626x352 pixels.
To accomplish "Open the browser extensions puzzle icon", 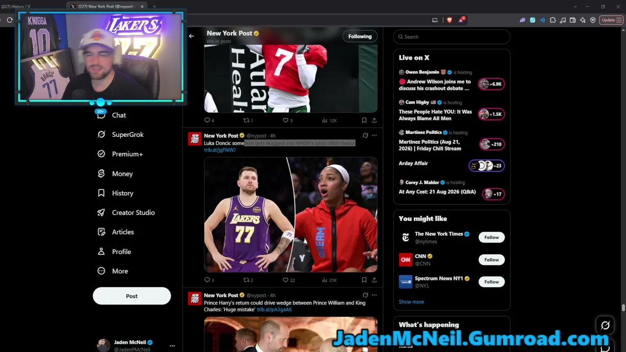I will coord(553,20).
